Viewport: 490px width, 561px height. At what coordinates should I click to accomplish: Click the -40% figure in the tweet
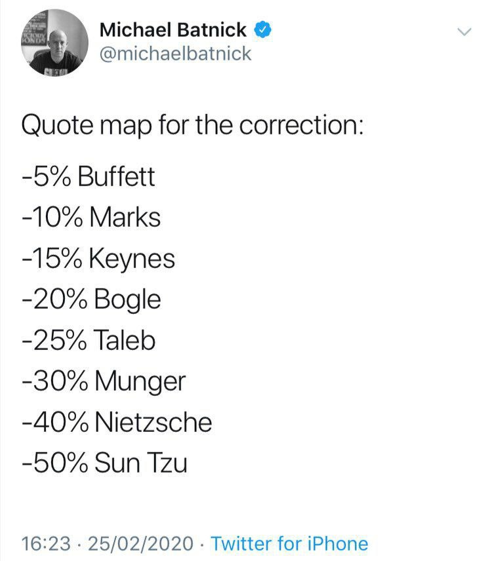pyautogui.click(x=54, y=422)
